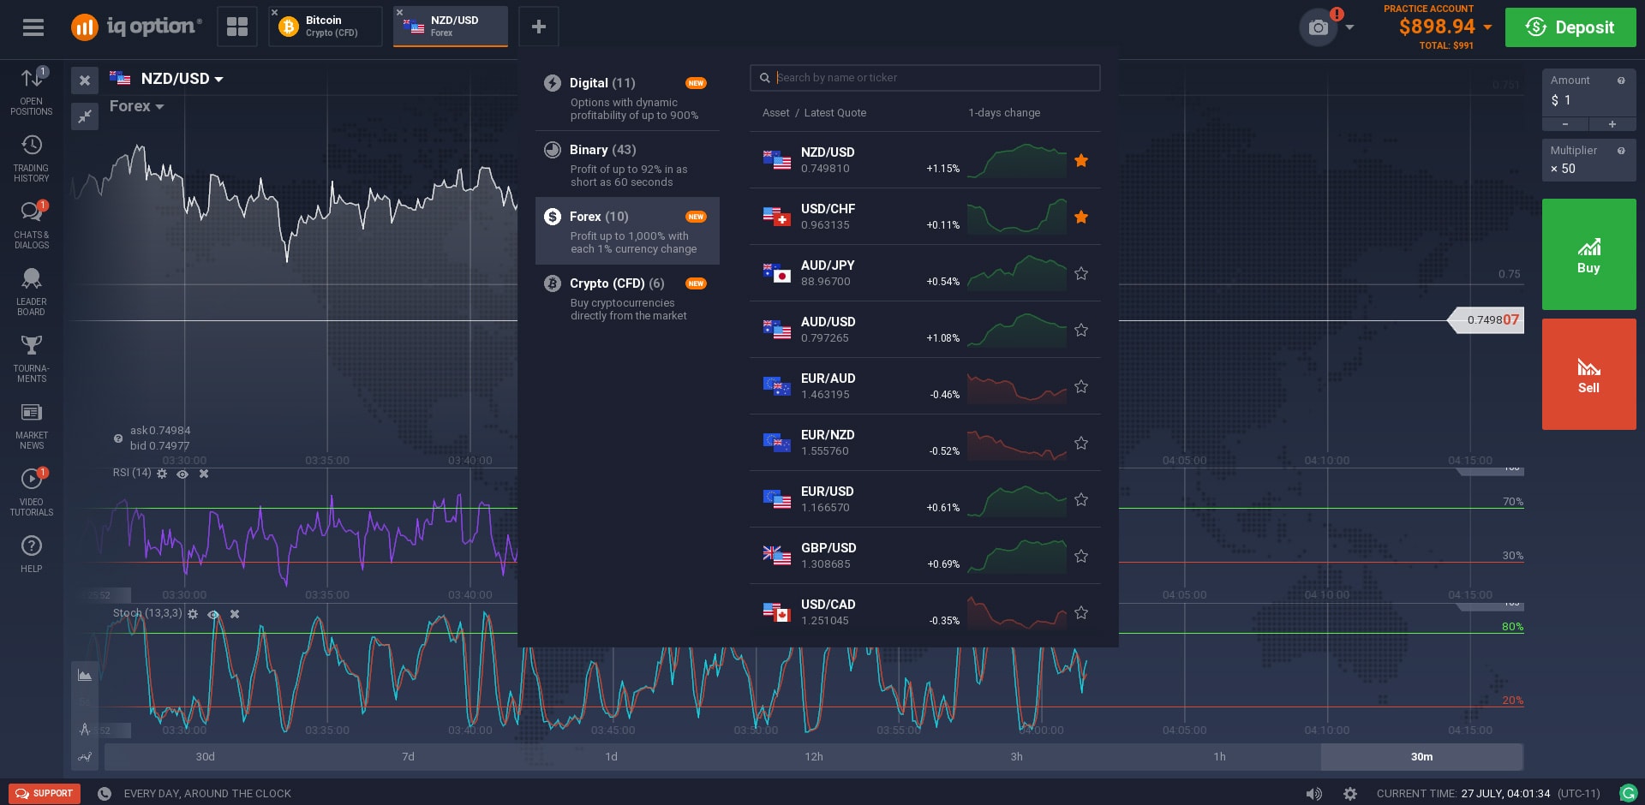Increase amount with plus stepper
Image resolution: width=1645 pixels, height=805 pixels.
tap(1612, 124)
